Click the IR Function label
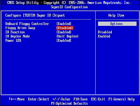 15,32
